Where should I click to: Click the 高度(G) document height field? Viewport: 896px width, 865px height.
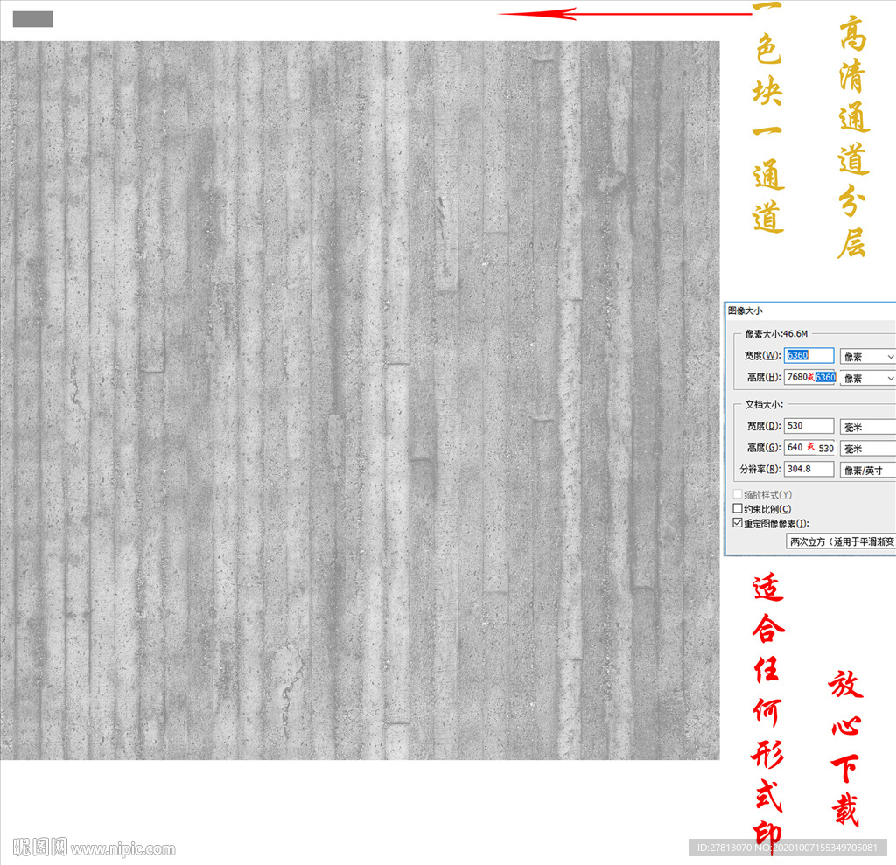(809, 447)
